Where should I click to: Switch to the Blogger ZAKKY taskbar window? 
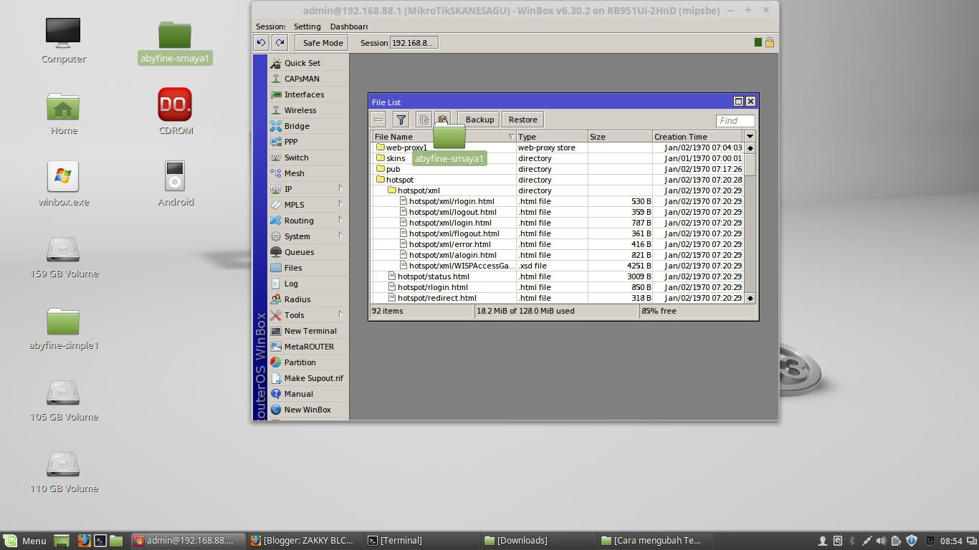pyautogui.click(x=305, y=541)
